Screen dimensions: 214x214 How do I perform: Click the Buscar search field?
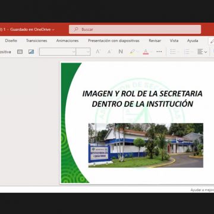pyautogui.click(x=135, y=29)
